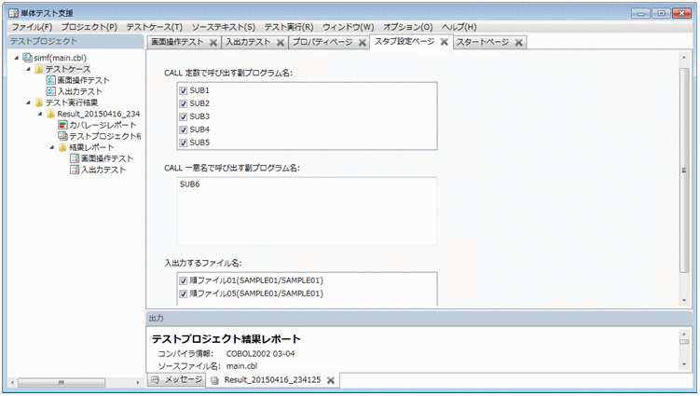Collapse the simf(main.cbl) tree node
Viewport: 700px width, 396px height.
[17, 58]
